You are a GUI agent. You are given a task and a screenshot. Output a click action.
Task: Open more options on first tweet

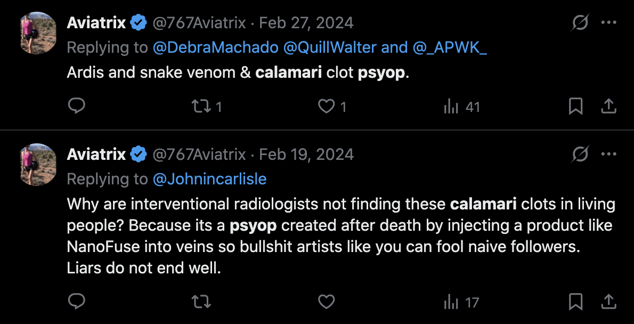608,23
